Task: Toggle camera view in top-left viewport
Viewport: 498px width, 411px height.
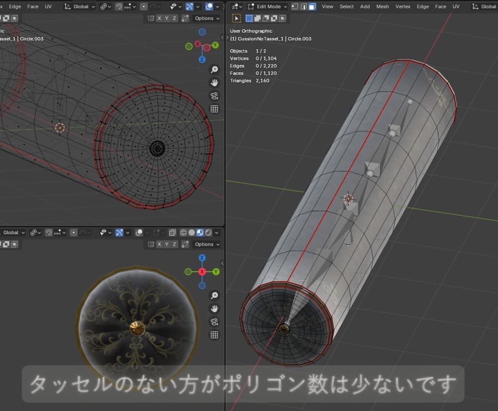Action: coord(214,96)
